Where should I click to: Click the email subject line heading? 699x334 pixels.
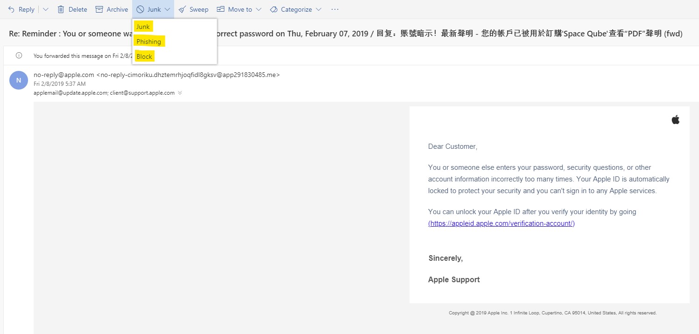pyautogui.click(x=346, y=34)
